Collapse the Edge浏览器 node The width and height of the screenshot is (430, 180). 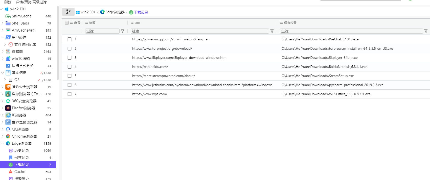click(2, 143)
